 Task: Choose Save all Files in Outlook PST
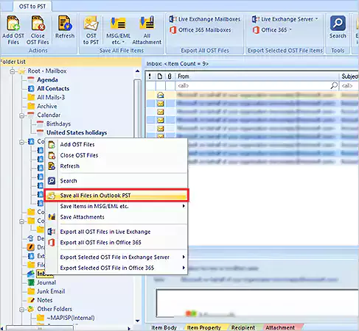[116, 196]
